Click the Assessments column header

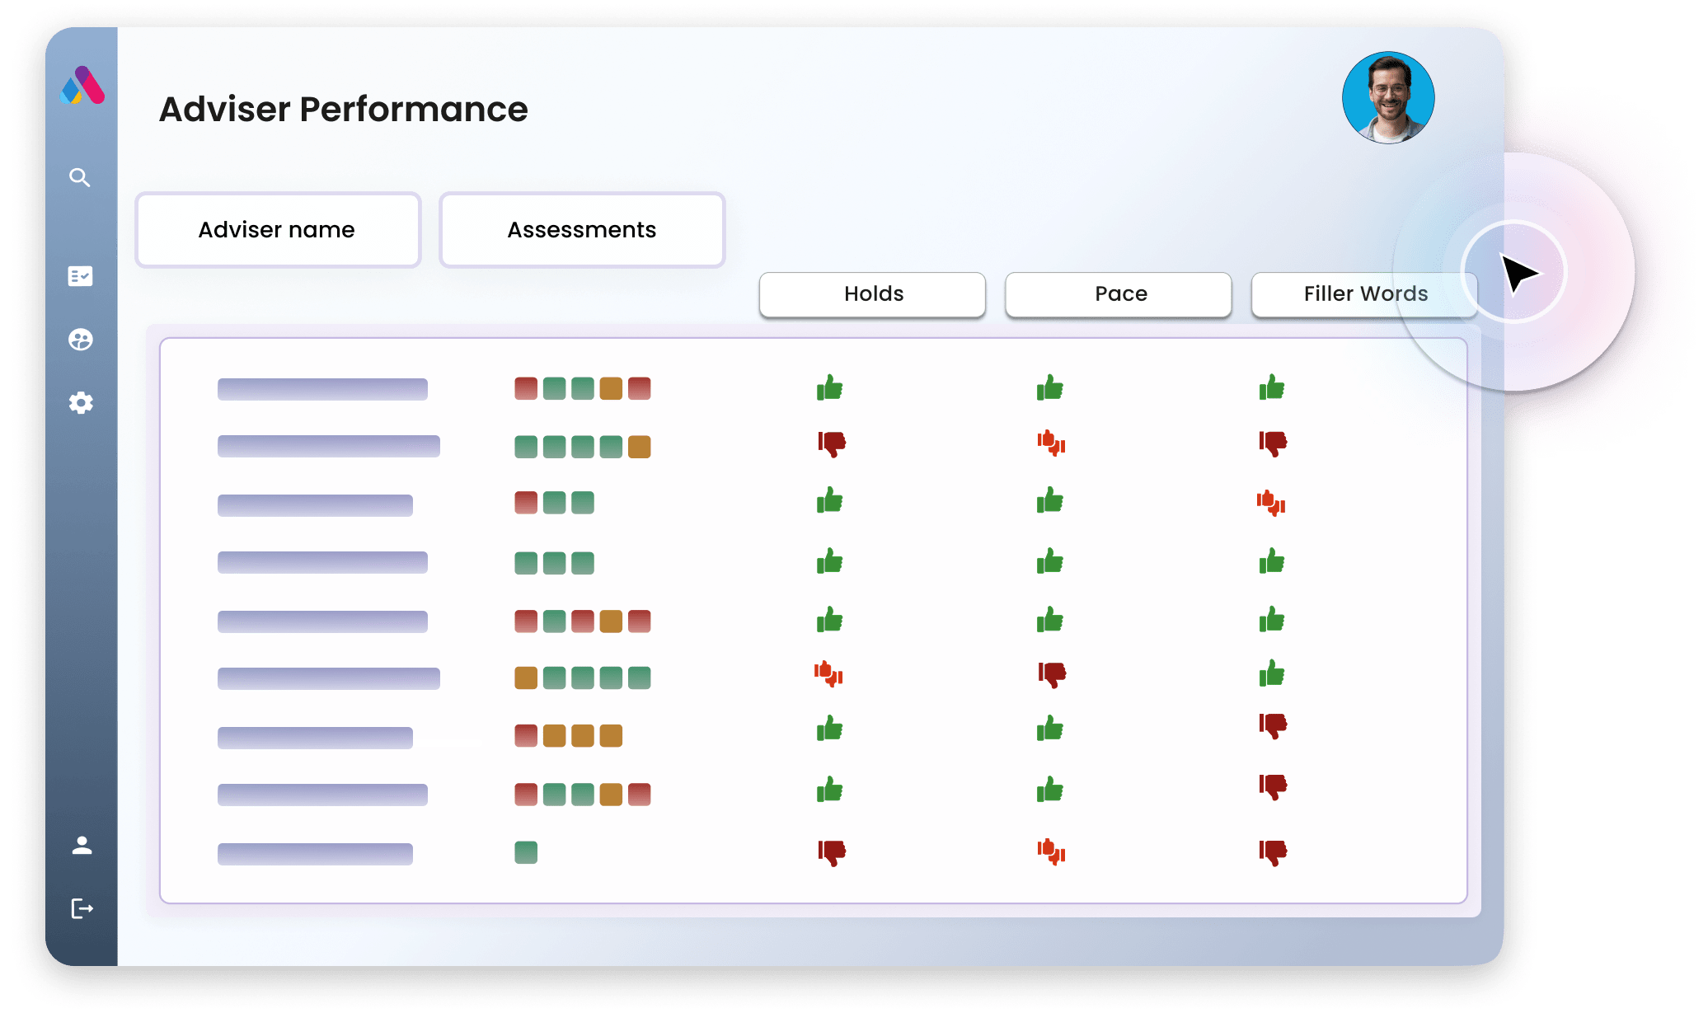(x=582, y=230)
